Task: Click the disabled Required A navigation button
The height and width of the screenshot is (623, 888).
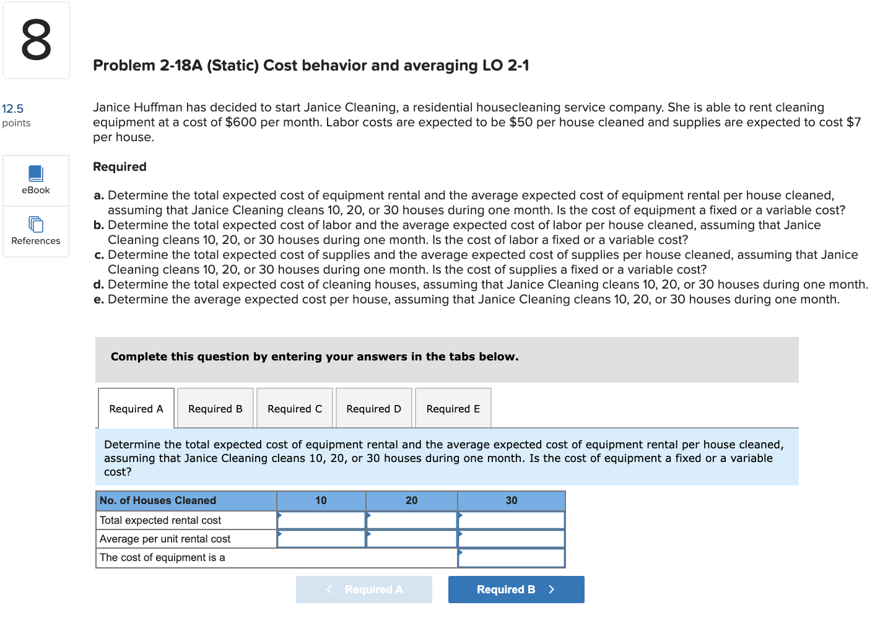Action: click(364, 589)
